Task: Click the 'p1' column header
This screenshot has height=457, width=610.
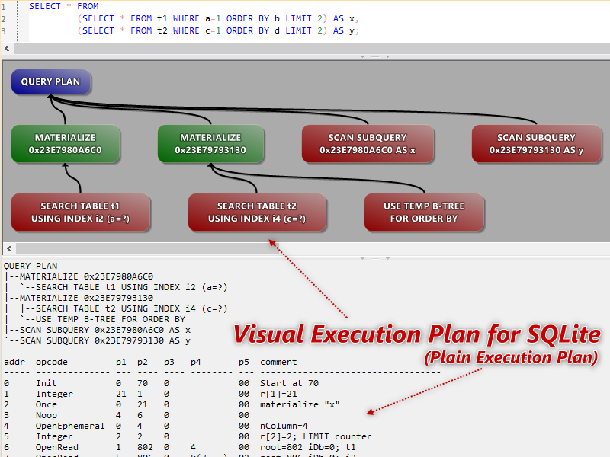Action: coord(121,363)
